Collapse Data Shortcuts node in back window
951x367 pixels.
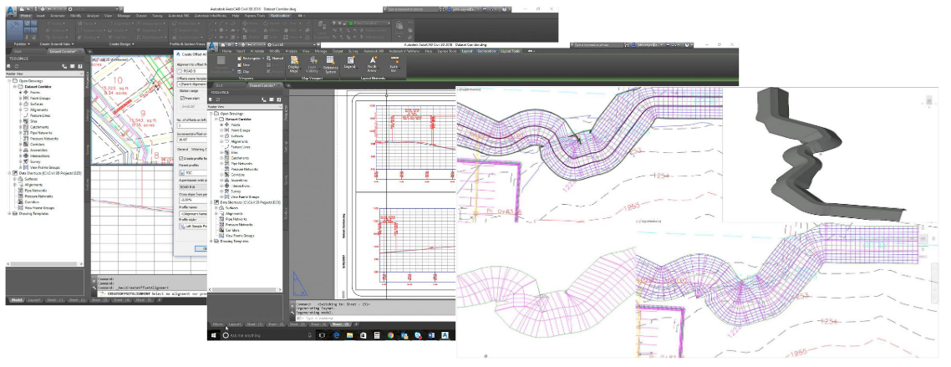[x=10, y=173]
